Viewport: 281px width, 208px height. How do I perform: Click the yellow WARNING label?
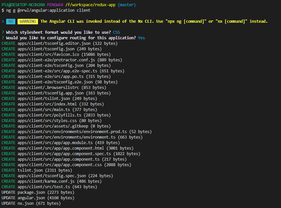[27, 21]
